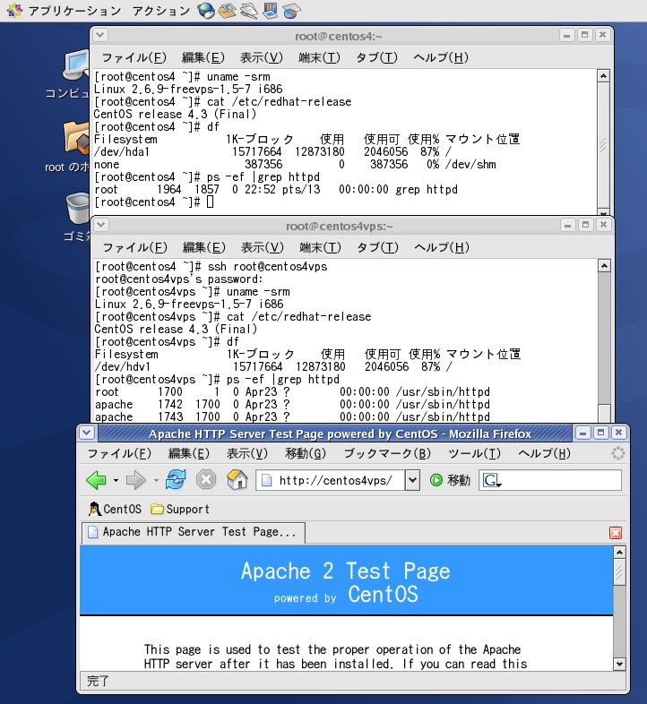
Task: Open 端末 menu in root@centos4 terminal
Action: click(319, 57)
